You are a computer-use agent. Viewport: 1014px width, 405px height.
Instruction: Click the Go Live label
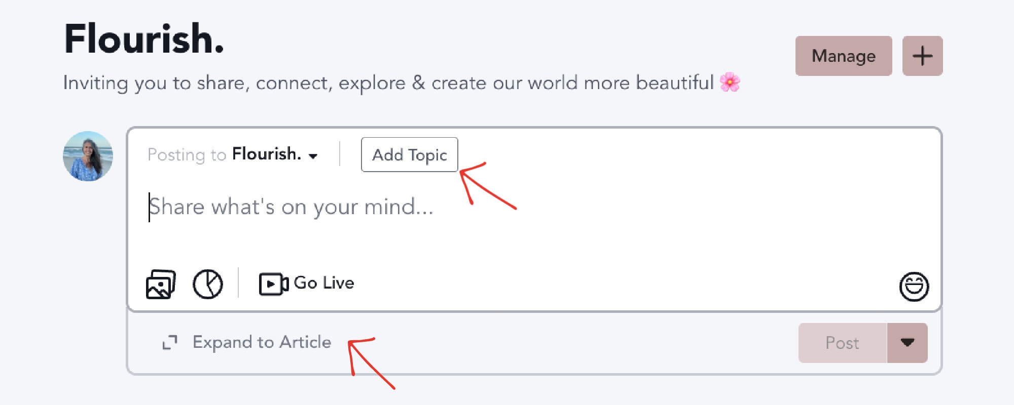coord(324,283)
